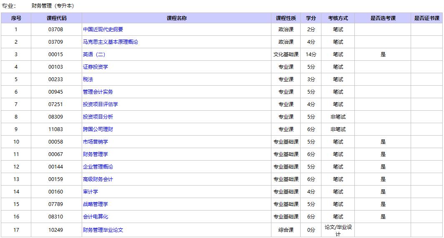Select course code 00945
Viewport: 444px width, 238px height.
point(56,92)
